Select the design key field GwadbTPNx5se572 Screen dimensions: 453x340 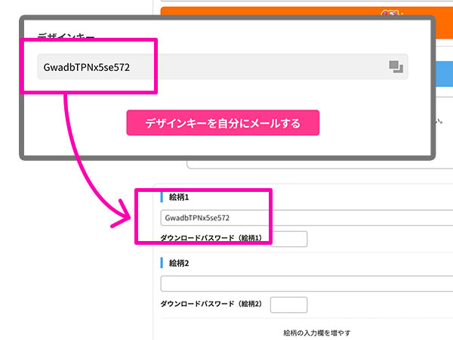[223, 66]
